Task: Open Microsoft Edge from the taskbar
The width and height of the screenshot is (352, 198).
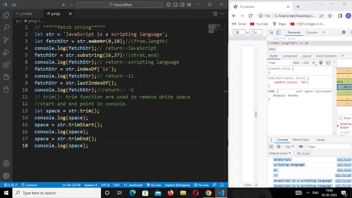Action: pyautogui.click(x=133, y=193)
